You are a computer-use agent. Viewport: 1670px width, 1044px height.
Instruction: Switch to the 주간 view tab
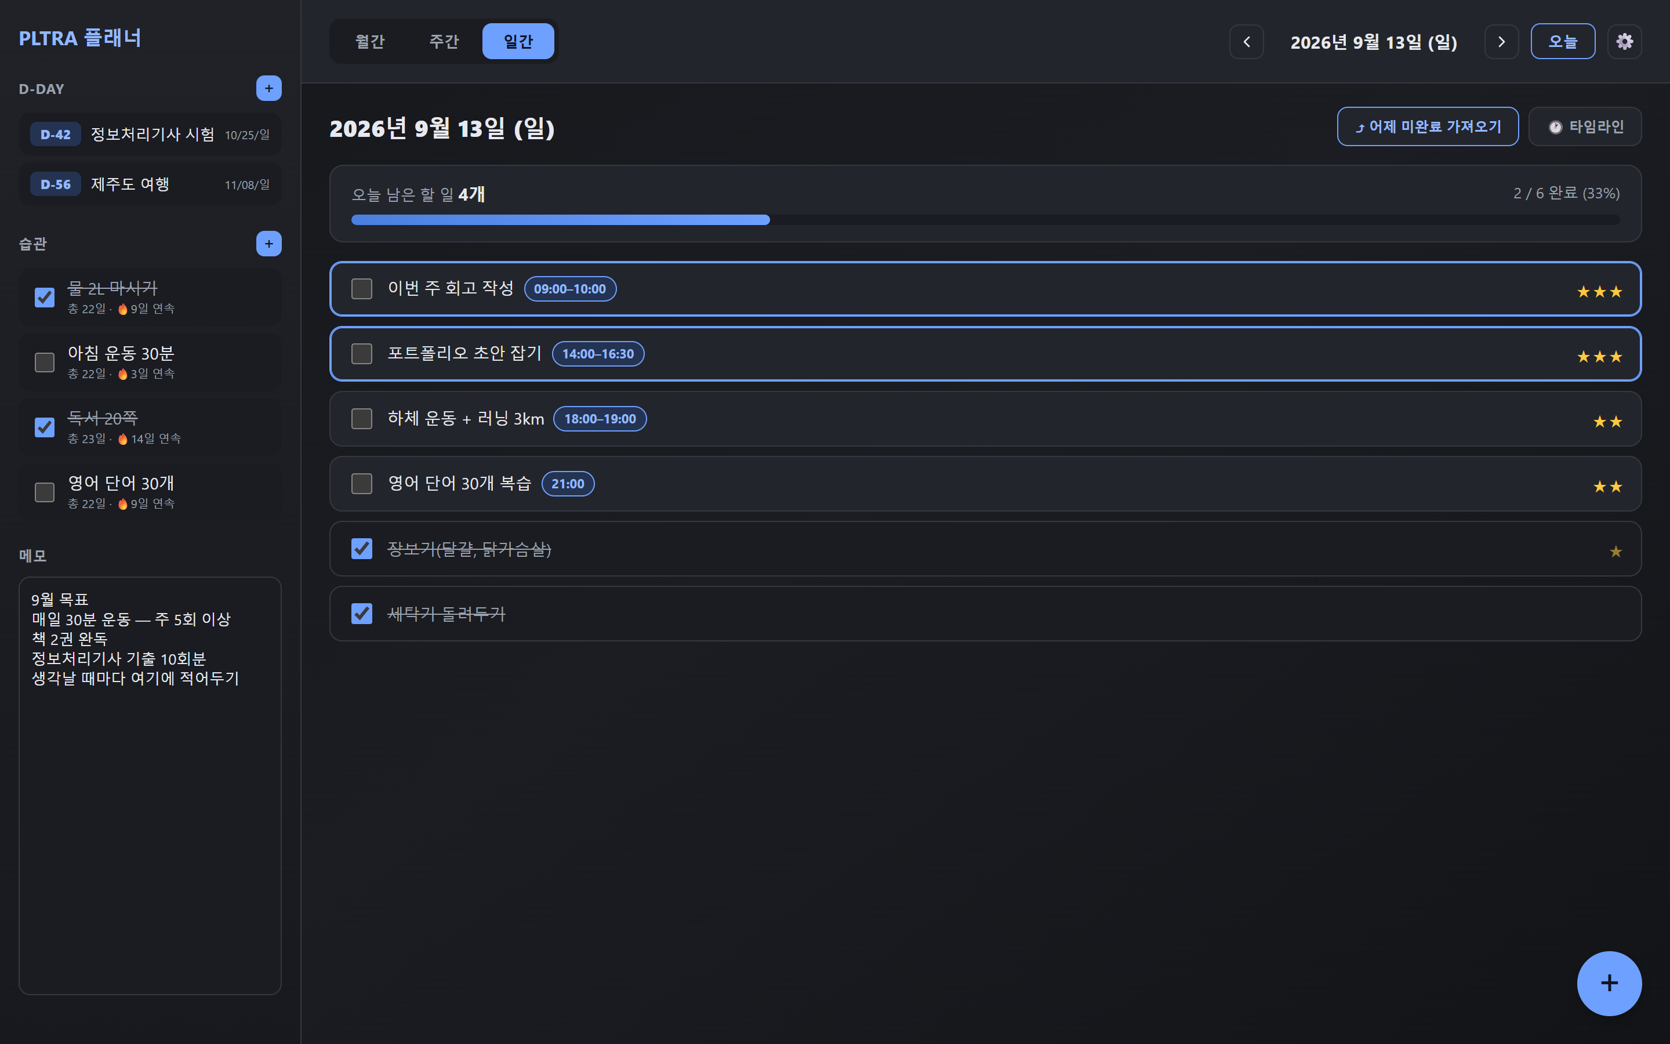coord(444,41)
